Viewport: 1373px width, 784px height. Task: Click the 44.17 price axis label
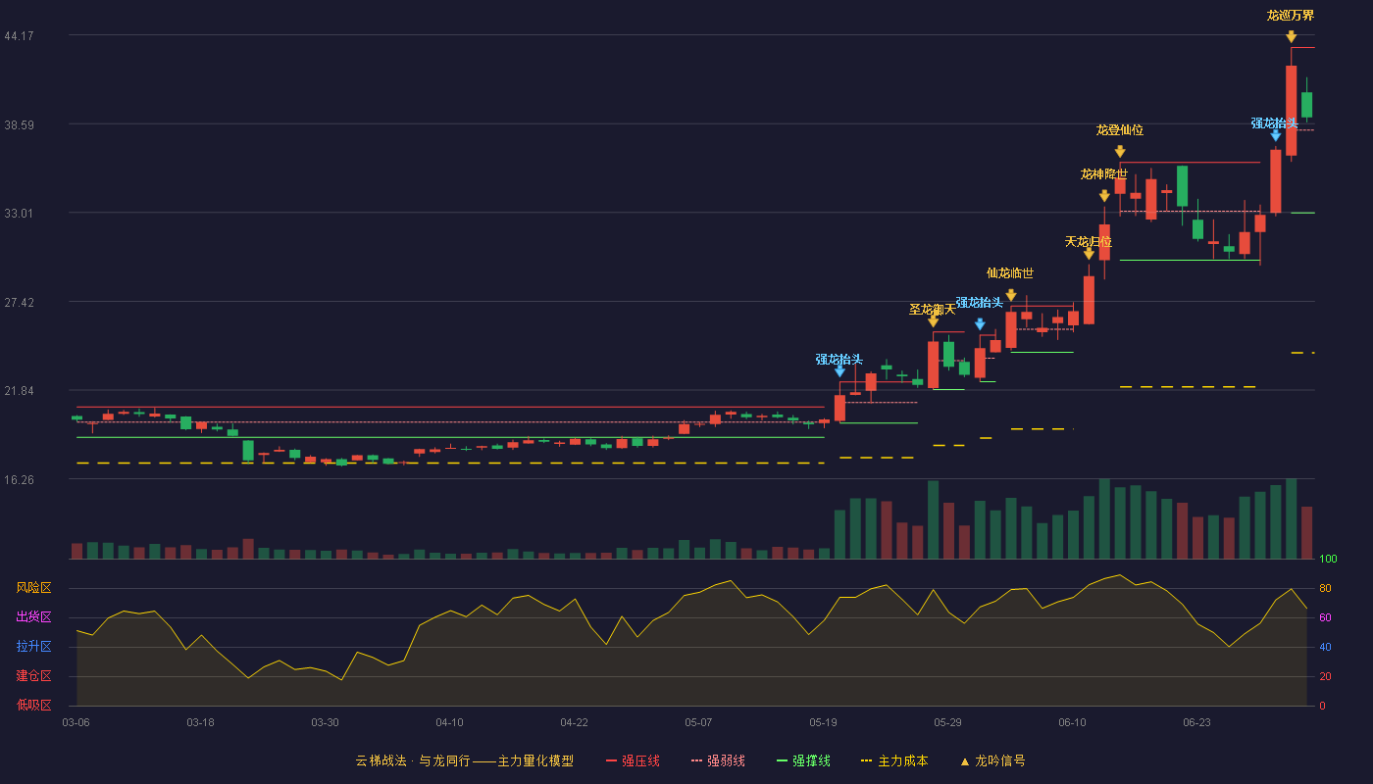(20, 36)
